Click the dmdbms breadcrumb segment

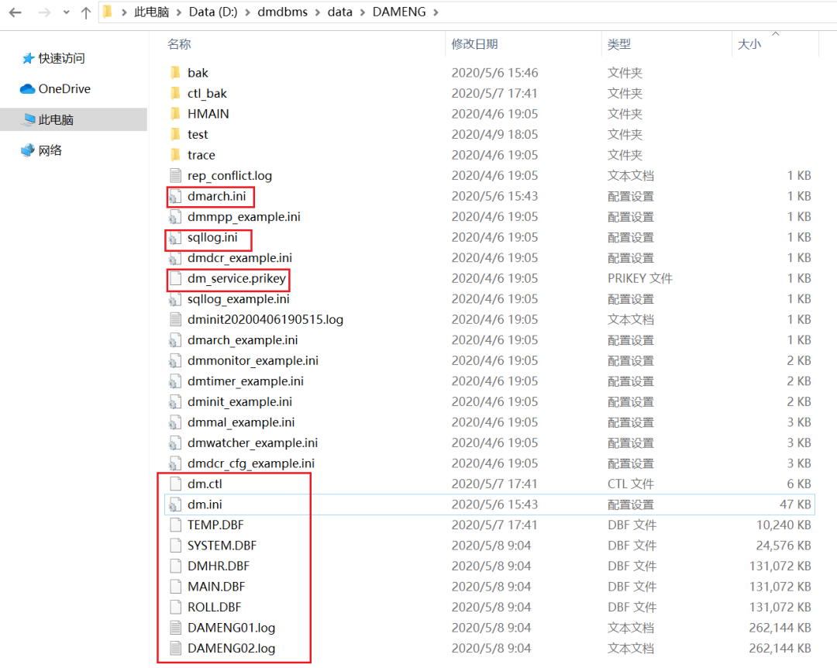coord(282,12)
